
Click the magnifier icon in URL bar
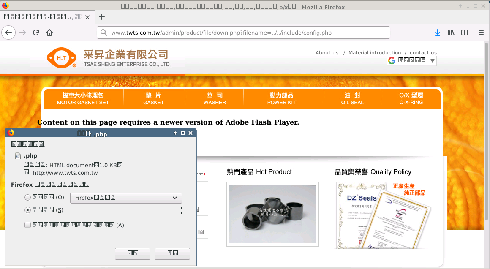click(104, 33)
